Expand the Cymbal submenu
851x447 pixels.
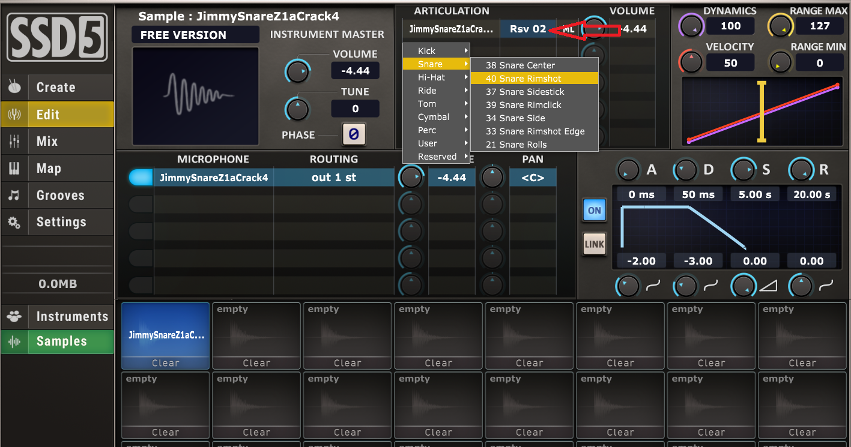(436, 117)
